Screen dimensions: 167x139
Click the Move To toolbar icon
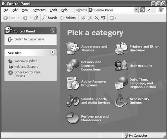point(83,18)
